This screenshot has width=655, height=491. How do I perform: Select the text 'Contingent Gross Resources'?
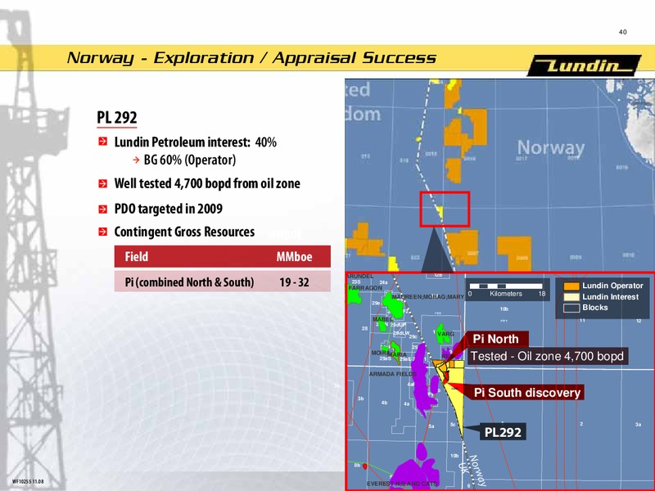coord(184,232)
